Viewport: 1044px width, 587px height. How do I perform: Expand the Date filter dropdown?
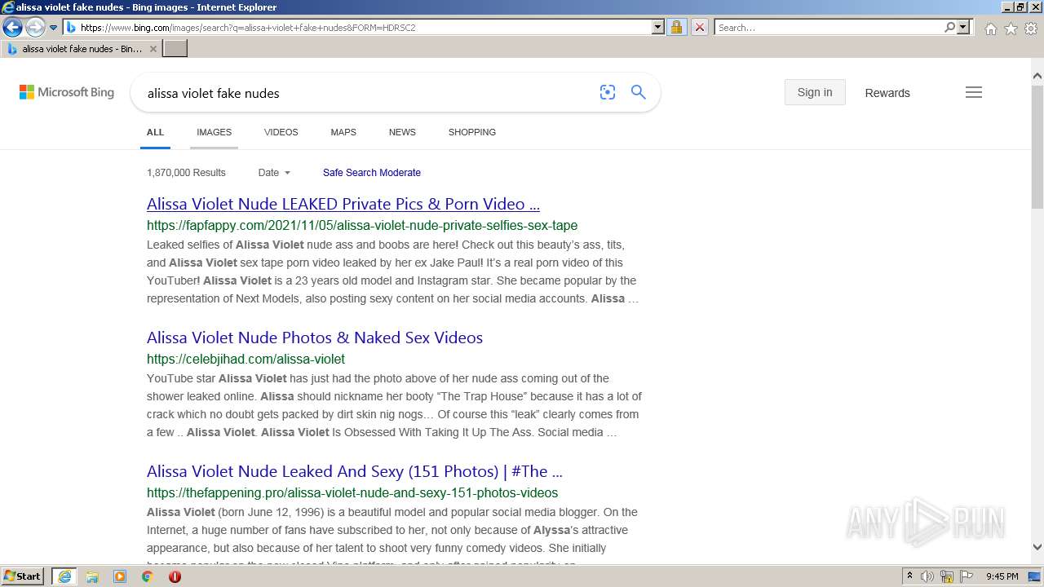274,173
